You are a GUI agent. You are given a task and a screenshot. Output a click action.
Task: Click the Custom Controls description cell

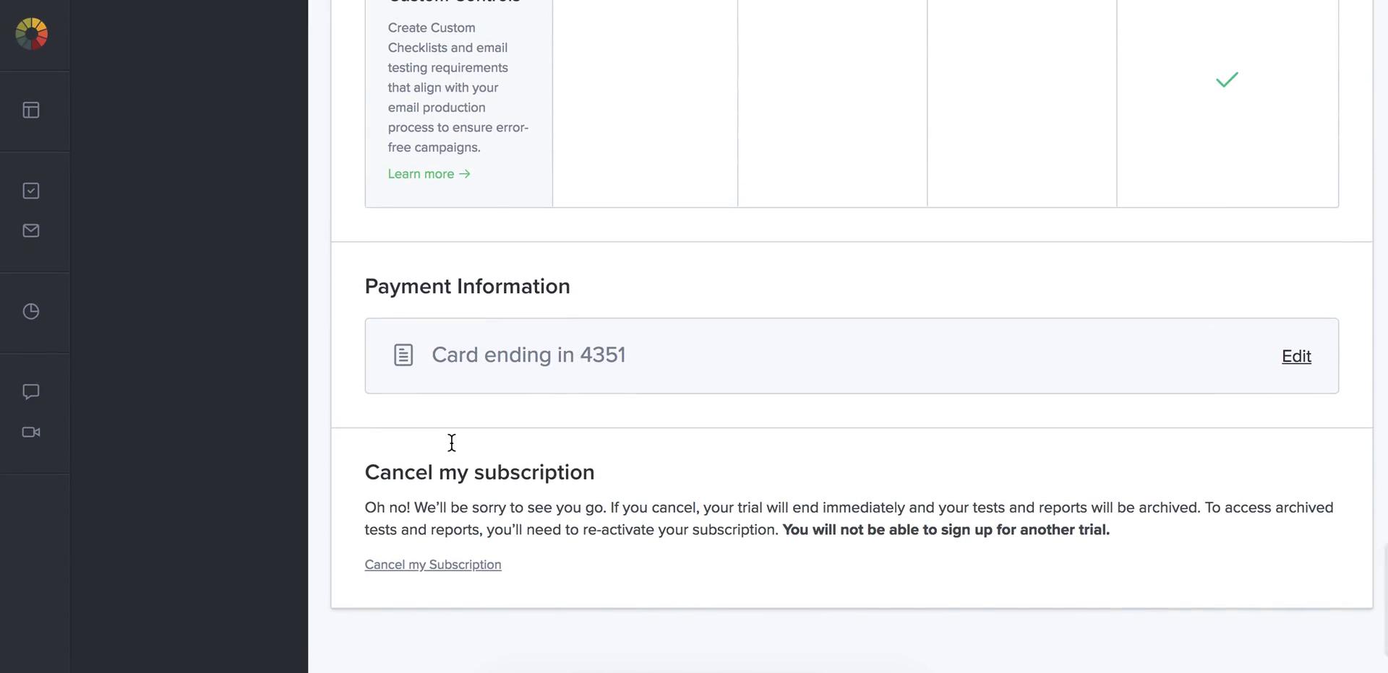tap(458, 87)
